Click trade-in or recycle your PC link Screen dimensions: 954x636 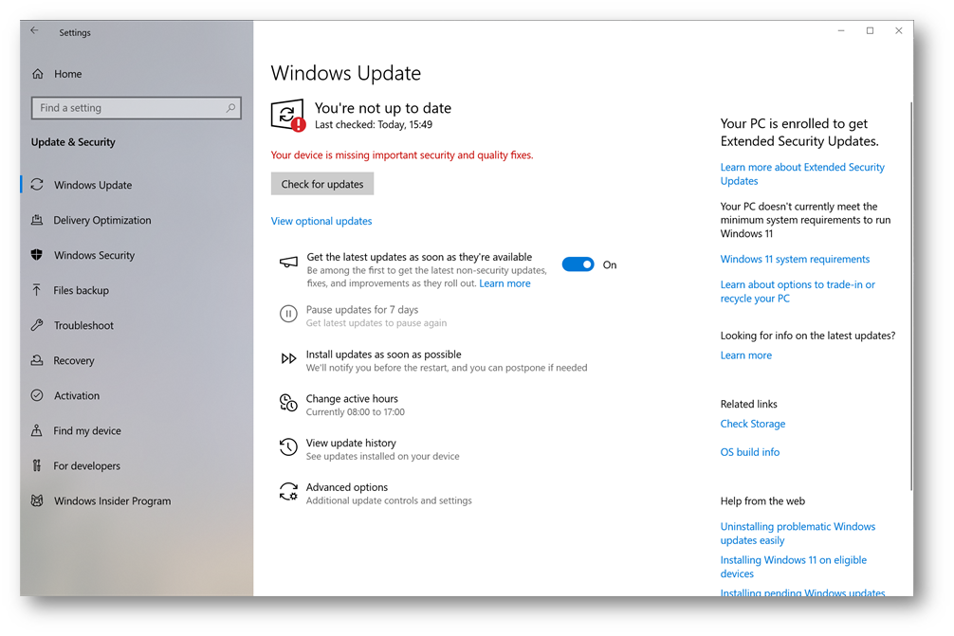coord(797,291)
